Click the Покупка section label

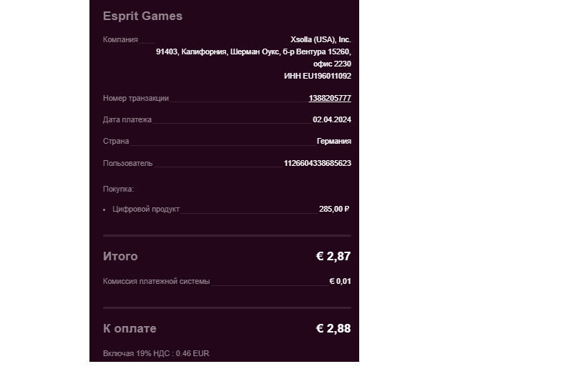(119, 189)
